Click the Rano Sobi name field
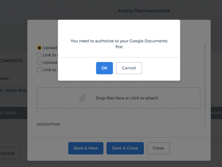This screenshot has height=167, width=222. (x=14, y=90)
